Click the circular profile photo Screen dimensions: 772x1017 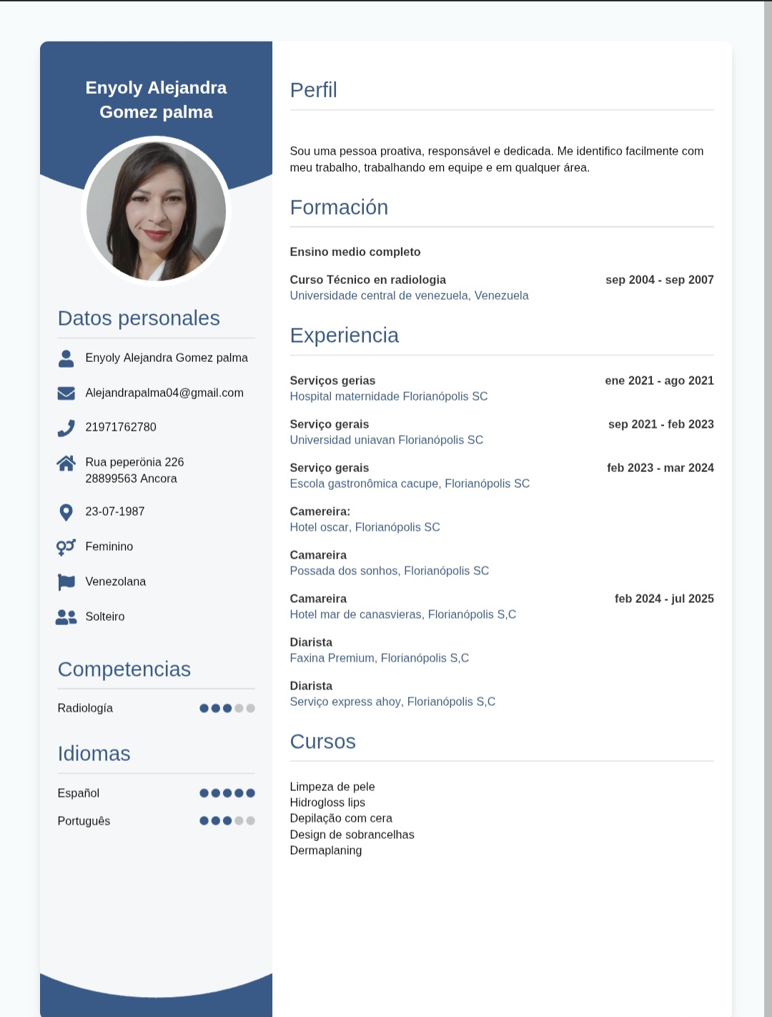pos(156,211)
